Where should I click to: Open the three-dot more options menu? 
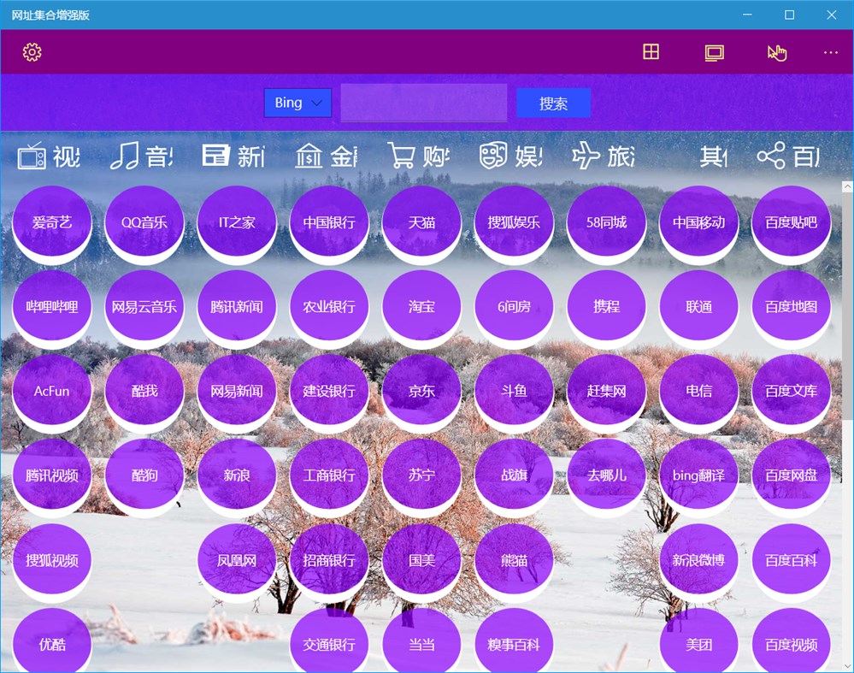click(831, 53)
